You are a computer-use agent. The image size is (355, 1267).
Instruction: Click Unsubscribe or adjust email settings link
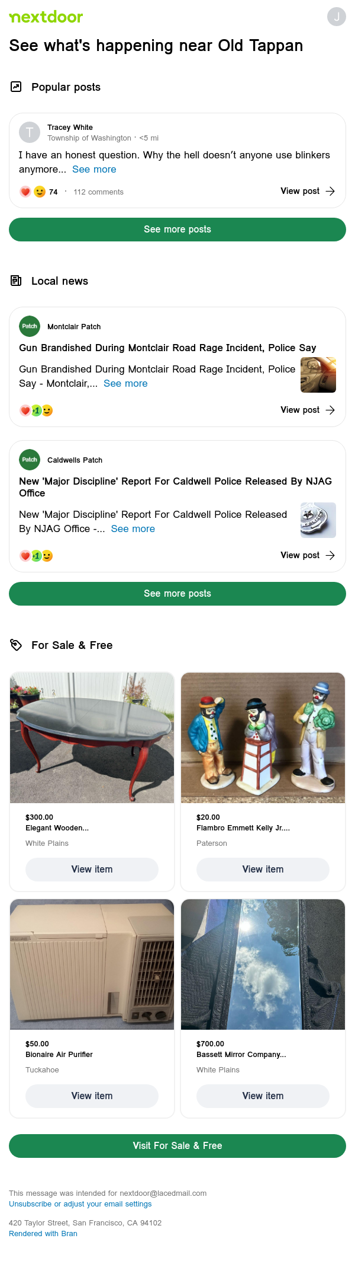point(80,1204)
